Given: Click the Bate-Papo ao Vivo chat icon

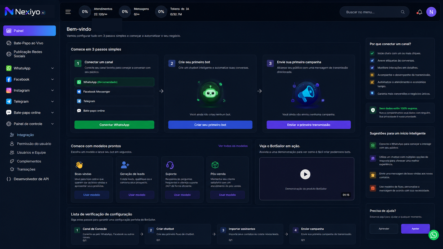Looking at the screenshot, I should (9, 43).
